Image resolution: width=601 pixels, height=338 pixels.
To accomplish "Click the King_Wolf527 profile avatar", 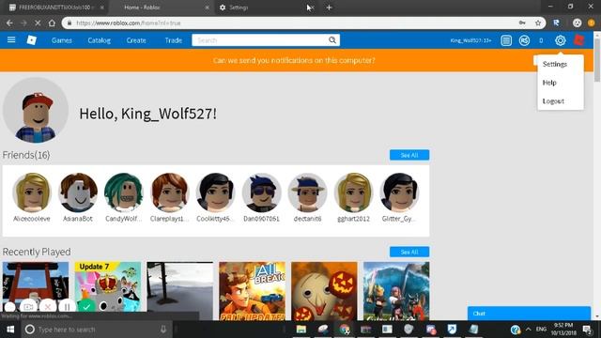I will 36,111.
